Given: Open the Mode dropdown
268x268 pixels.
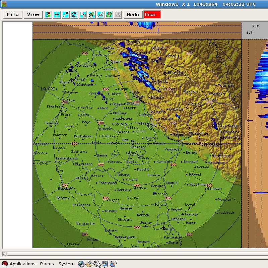Looking at the screenshot, I should pyautogui.click(x=133, y=14).
